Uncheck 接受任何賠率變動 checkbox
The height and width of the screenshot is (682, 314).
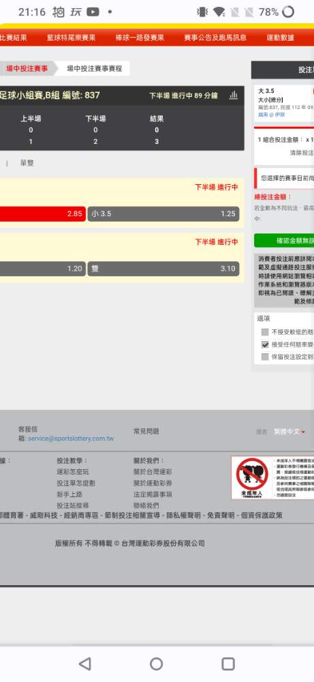(x=265, y=344)
